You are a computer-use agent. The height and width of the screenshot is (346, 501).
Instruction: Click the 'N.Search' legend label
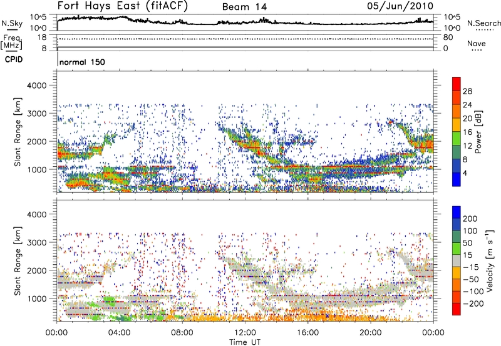coord(483,23)
